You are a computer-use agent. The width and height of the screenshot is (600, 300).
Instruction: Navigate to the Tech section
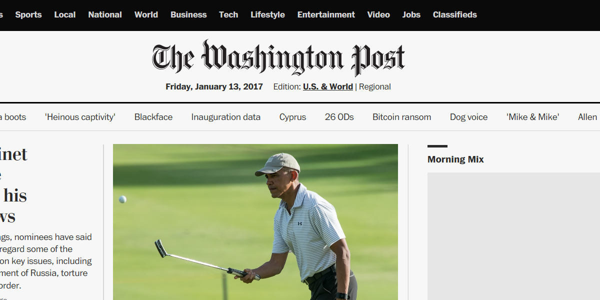[228, 14]
